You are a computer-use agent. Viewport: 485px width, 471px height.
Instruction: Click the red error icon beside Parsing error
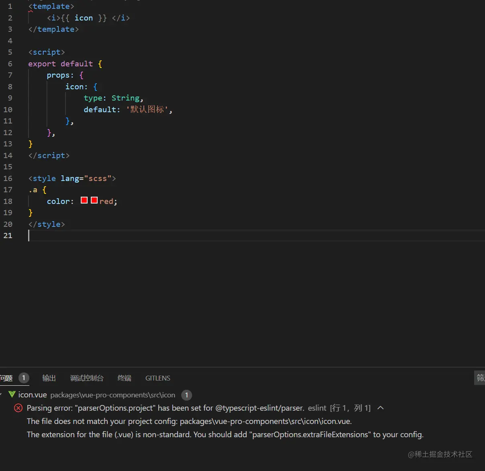click(18, 408)
